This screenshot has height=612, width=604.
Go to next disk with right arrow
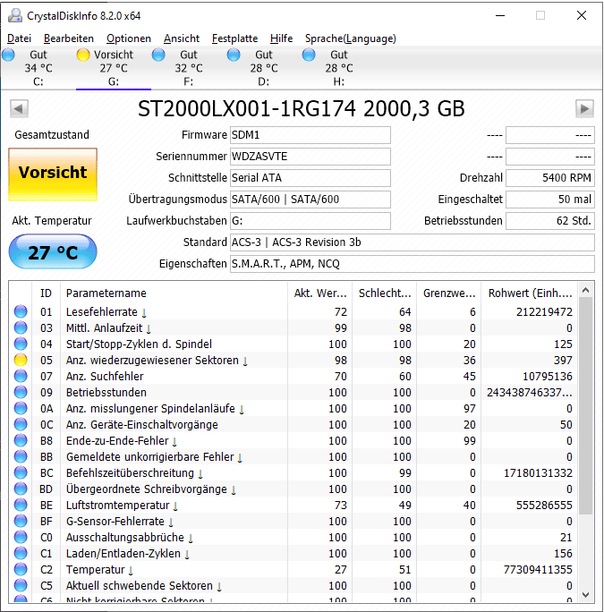point(584,108)
